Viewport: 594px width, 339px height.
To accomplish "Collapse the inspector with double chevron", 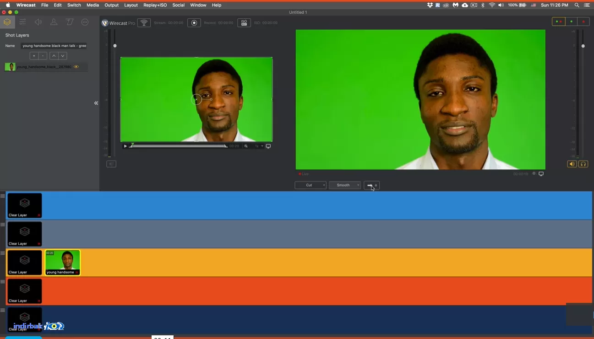I will tap(96, 103).
